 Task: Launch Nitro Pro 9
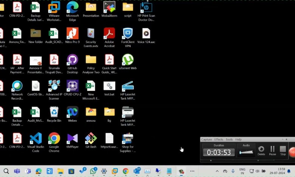coord(73,35)
